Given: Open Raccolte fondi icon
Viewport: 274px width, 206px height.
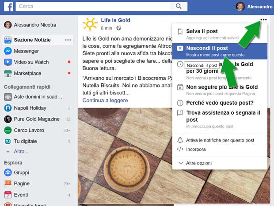Looking at the screenshot, I should click(8, 204).
